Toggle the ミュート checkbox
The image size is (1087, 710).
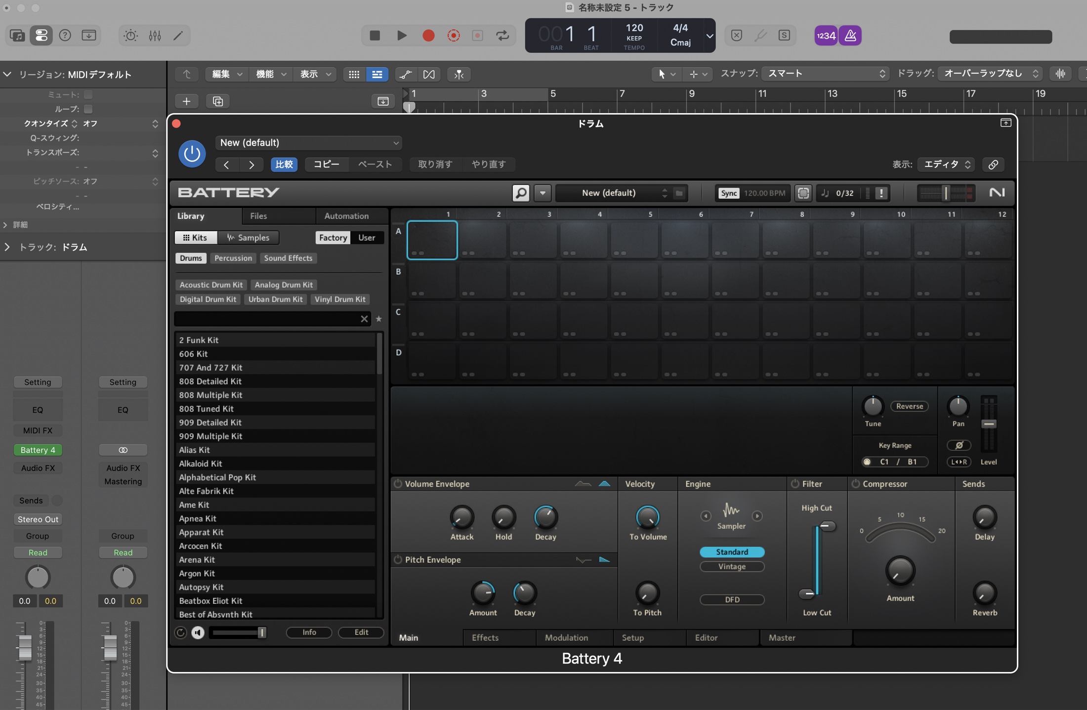point(88,94)
